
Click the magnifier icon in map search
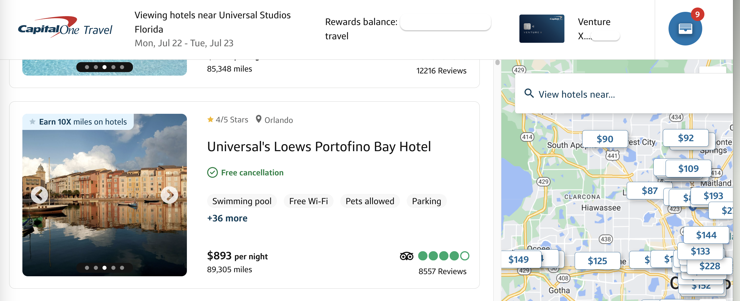click(529, 93)
